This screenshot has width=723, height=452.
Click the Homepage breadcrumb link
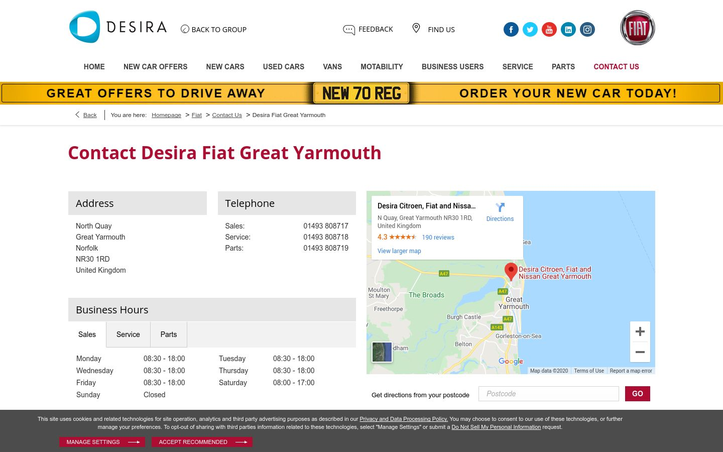coord(166,115)
